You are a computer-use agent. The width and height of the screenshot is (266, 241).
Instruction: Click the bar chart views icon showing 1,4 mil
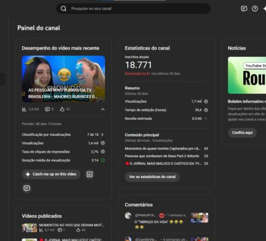(x=24, y=109)
